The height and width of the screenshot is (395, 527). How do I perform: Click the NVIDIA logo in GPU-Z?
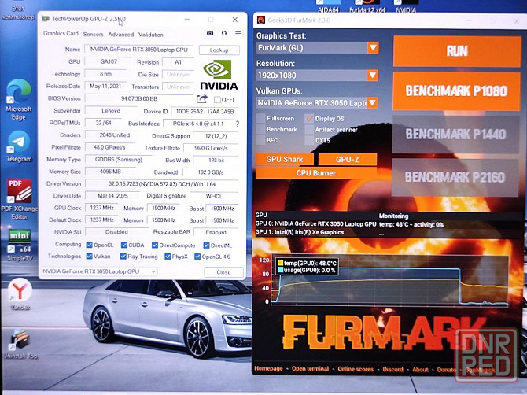pyautogui.click(x=219, y=75)
